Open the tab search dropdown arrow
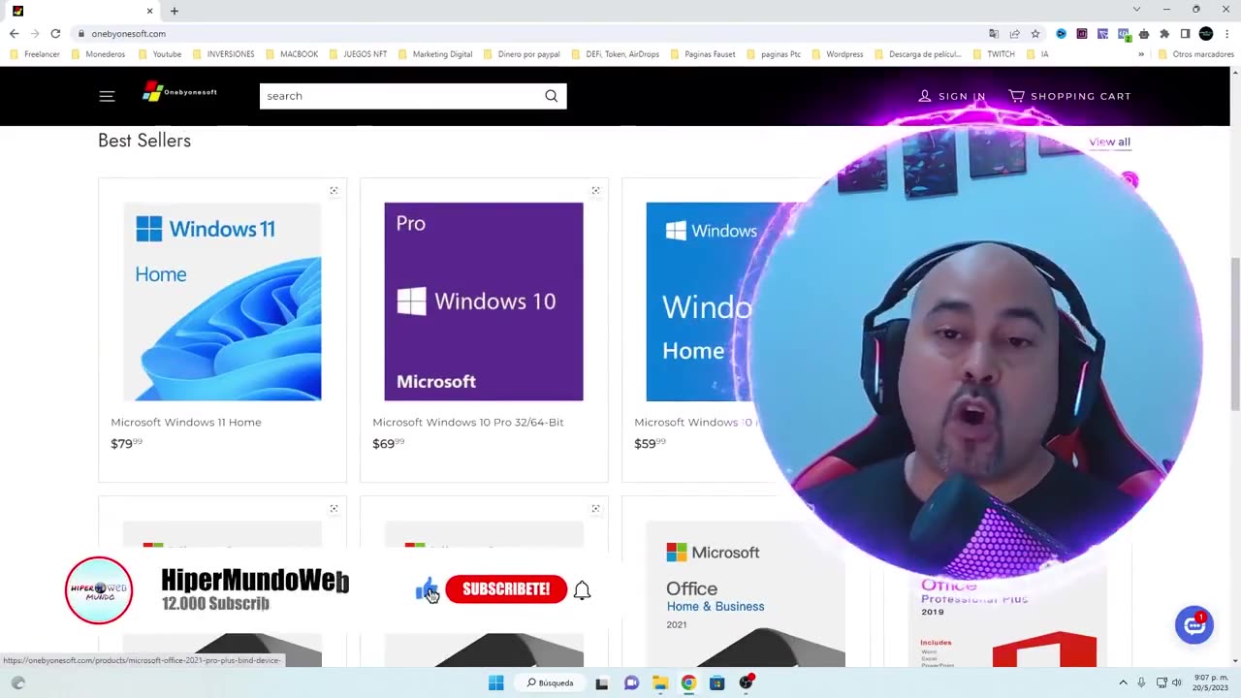The image size is (1241, 698). [1136, 10]
